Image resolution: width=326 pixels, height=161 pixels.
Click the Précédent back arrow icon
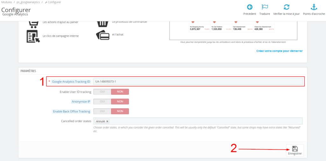click(x=250, y=7)
